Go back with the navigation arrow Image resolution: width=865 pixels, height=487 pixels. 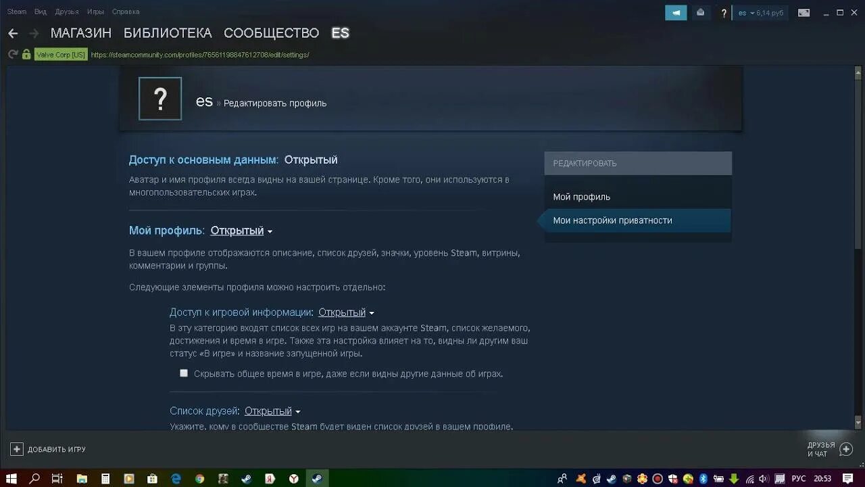click(13, 33)
